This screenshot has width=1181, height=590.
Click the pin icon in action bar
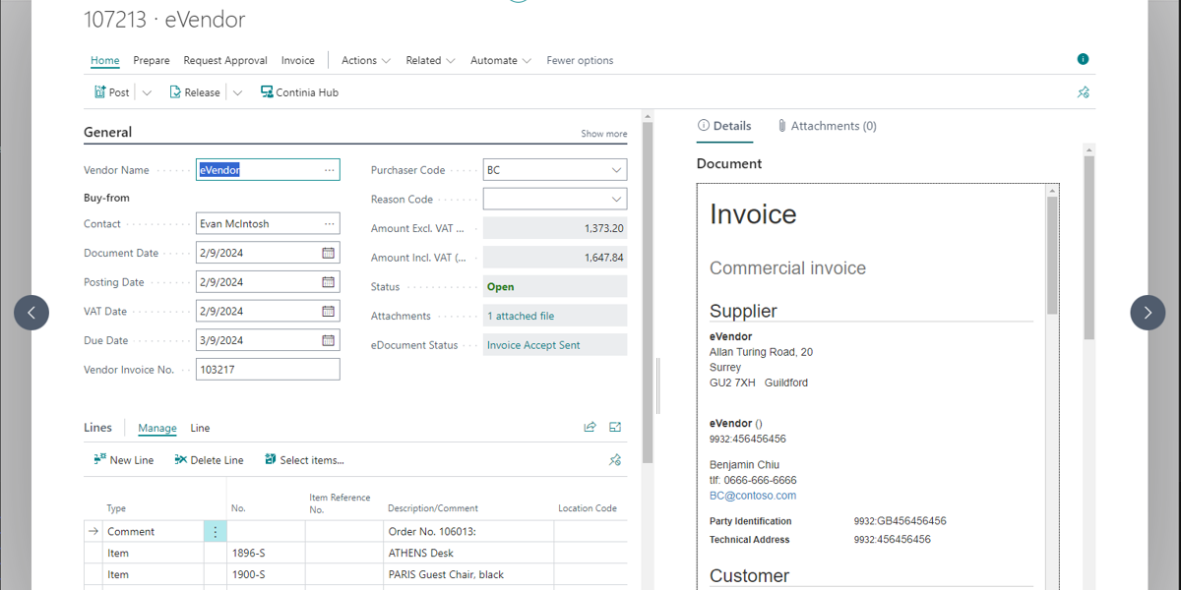pyautogui.click(x=1083, y=92)
